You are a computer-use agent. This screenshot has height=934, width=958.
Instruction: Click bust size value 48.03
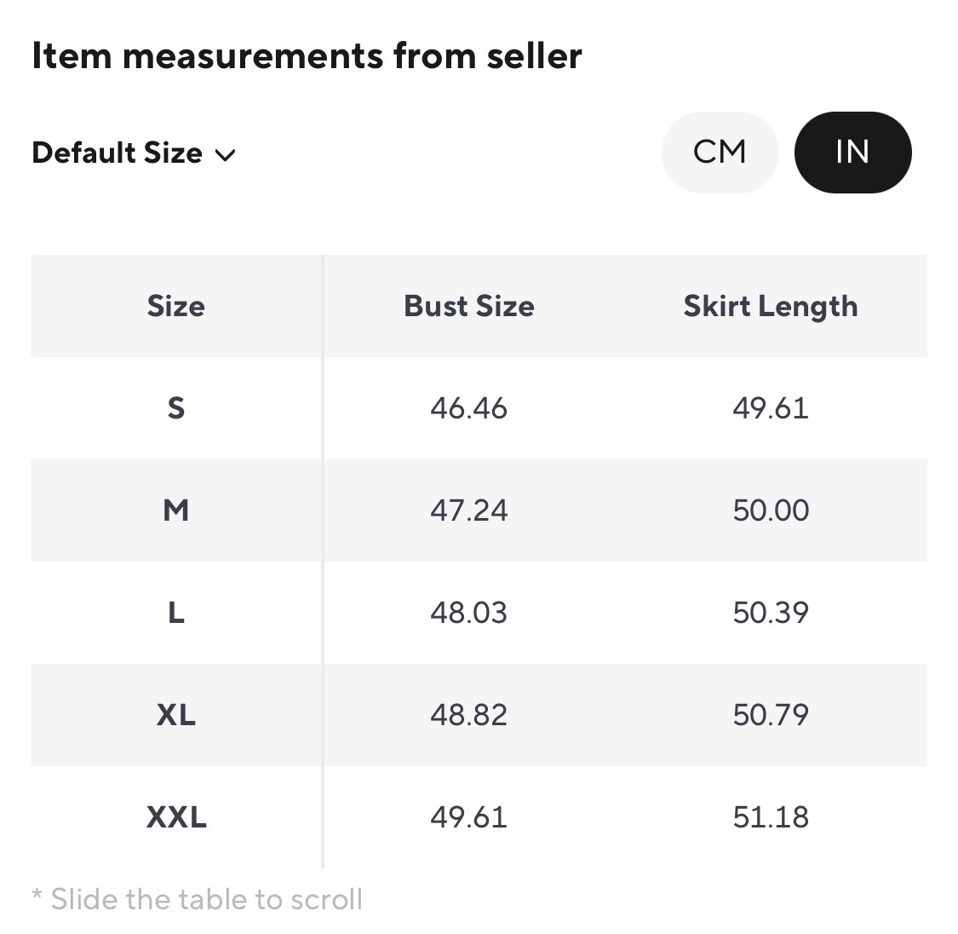tap(469, 613)
